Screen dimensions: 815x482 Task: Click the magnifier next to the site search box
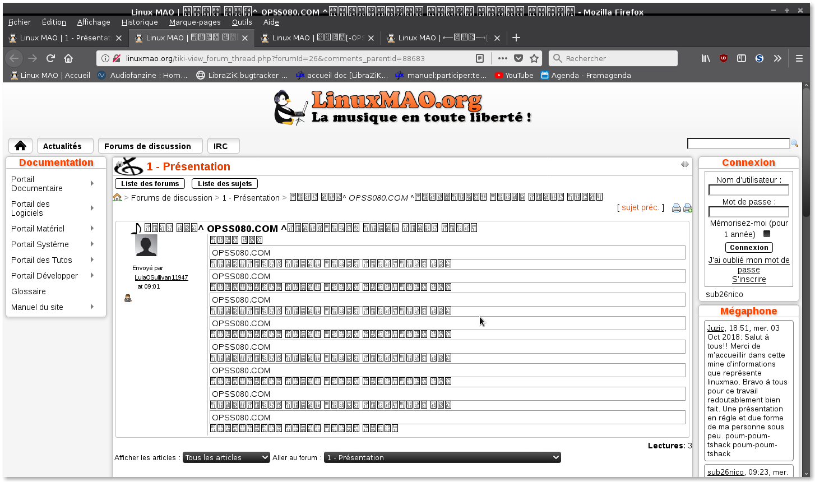[x=794, y=143]
